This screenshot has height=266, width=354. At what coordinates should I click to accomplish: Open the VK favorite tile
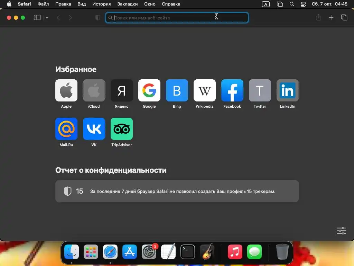point(94,129)
